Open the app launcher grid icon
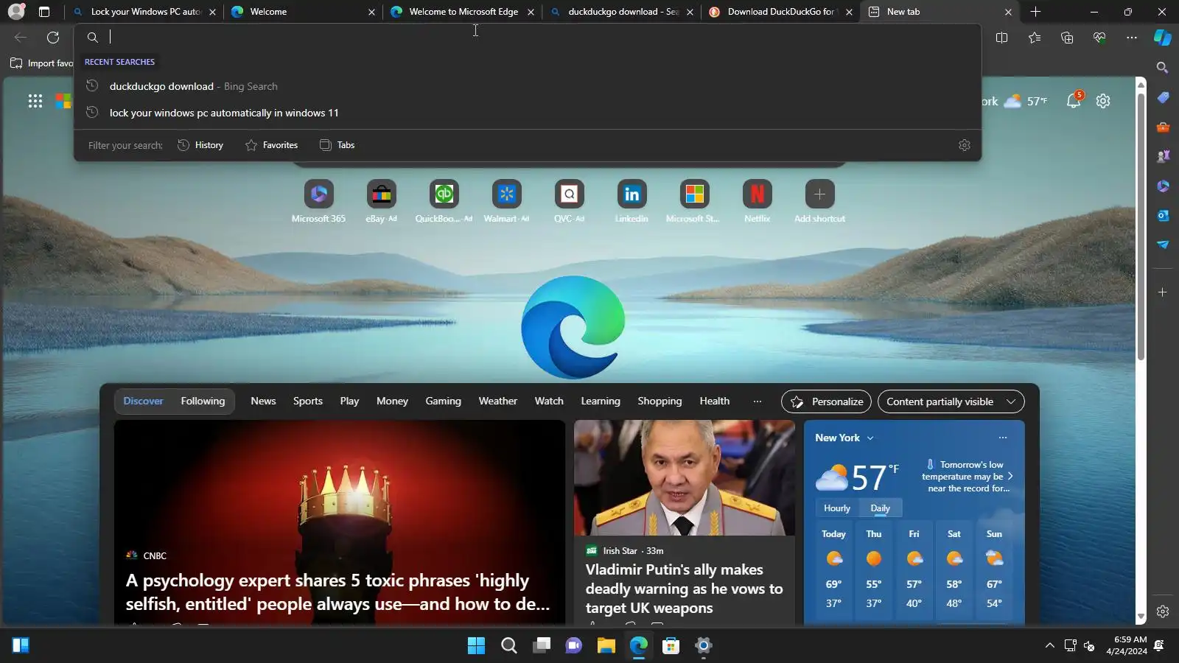Image resolution: width=1179 pixels, height=663 pixels. coord(35,101)
